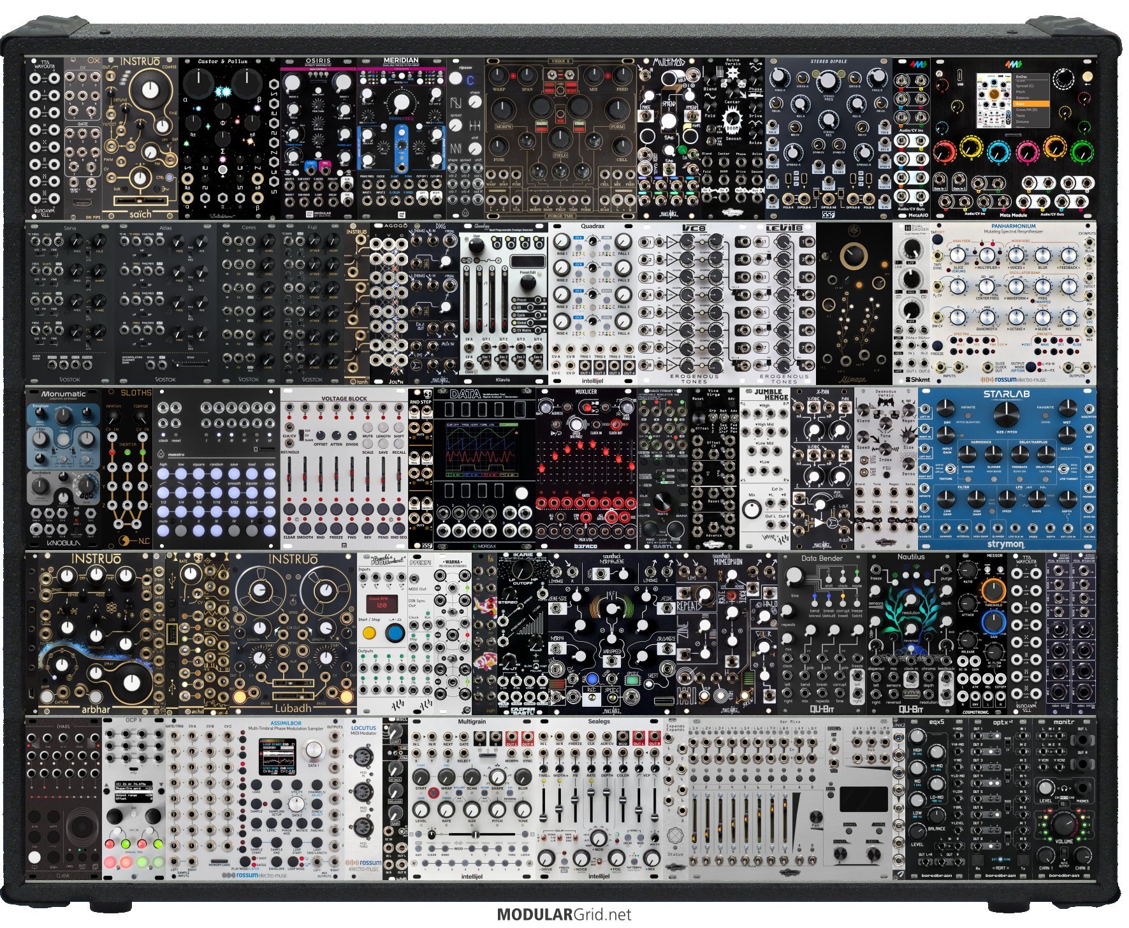The width and height of the screenshot is (1129, 928).
Task: Select the Befaco Muxlicer module
Action: (586, 468)
